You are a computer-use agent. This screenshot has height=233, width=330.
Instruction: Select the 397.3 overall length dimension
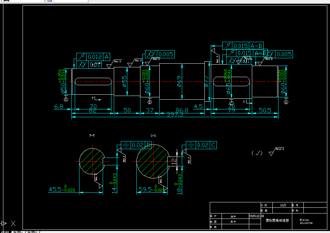point(175,115)
